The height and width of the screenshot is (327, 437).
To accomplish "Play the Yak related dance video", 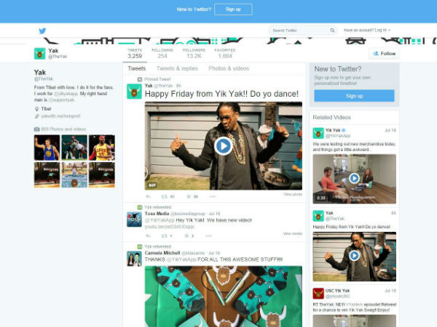I will point(354,255).
